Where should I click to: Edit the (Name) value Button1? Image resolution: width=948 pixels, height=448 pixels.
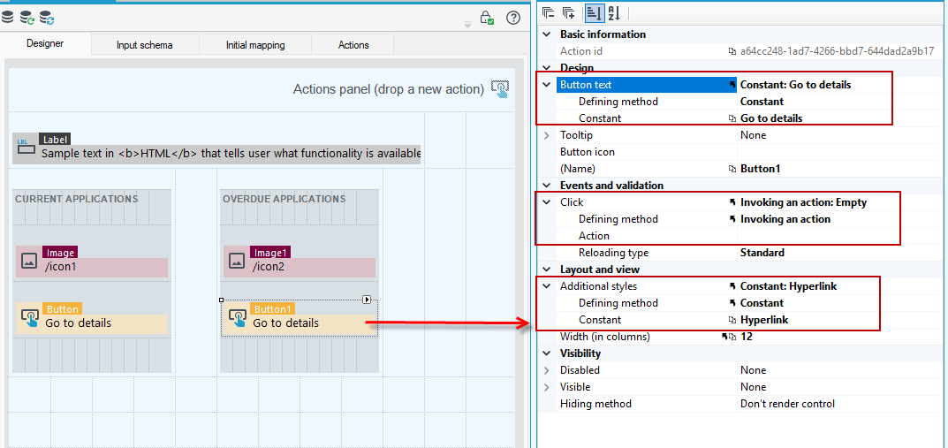coord(760,170)
